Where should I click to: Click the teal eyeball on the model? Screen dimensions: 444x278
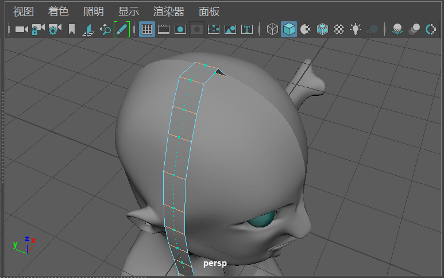(x=261, y=219)
